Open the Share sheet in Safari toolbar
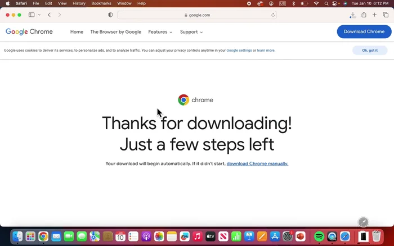Image resolution: width=394 pixels, height=246 pixels. click(x=364, y=15)
